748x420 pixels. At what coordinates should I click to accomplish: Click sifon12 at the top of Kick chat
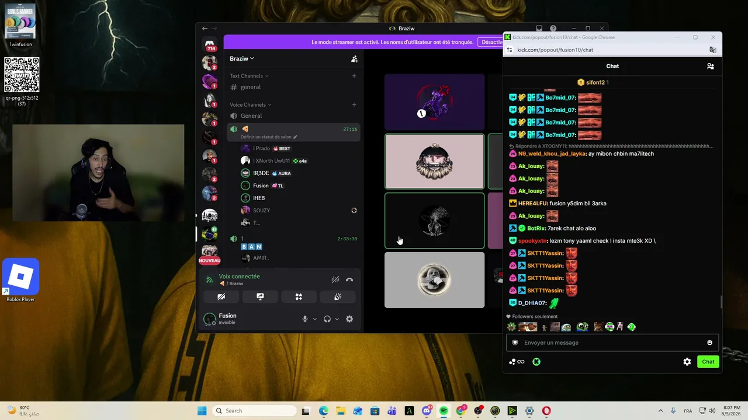click(x=595, y=83)
